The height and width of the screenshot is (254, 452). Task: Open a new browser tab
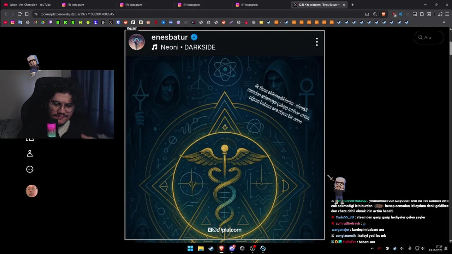pyautogui.click(x=352, y=5)
